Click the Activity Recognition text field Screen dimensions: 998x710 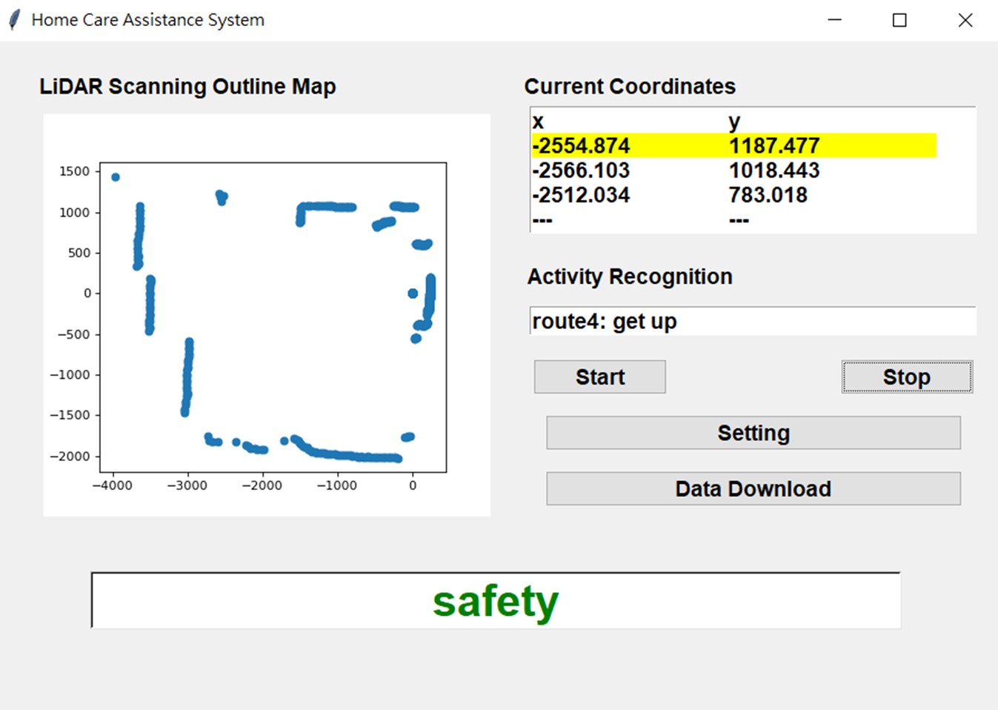click(752, 322)
